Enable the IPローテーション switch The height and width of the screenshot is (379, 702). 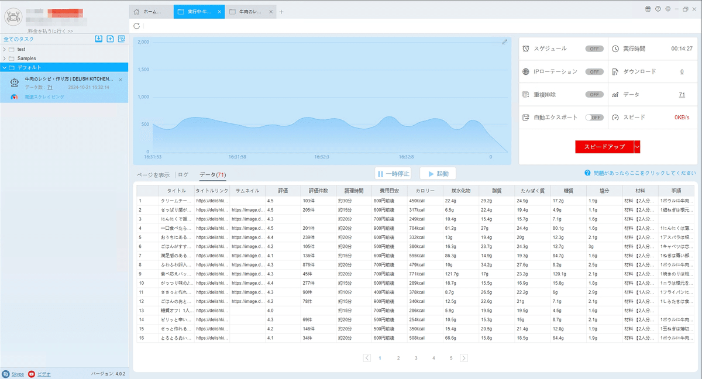coord(594,71)
